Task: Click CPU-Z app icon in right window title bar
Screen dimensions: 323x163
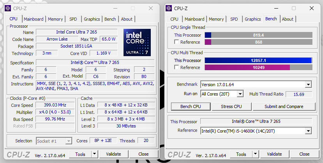Action: 168,8
